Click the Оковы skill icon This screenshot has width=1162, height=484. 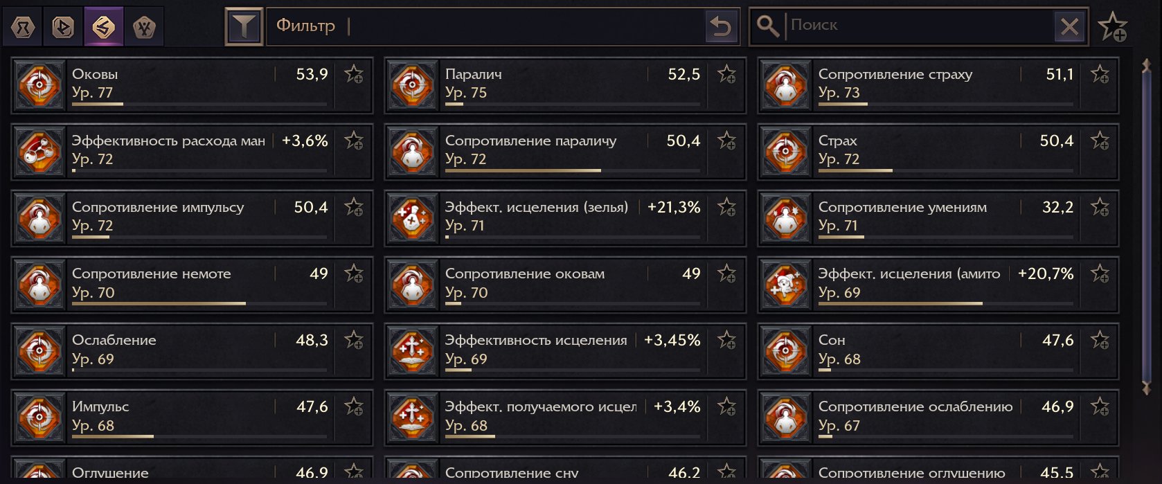(39, 85)
